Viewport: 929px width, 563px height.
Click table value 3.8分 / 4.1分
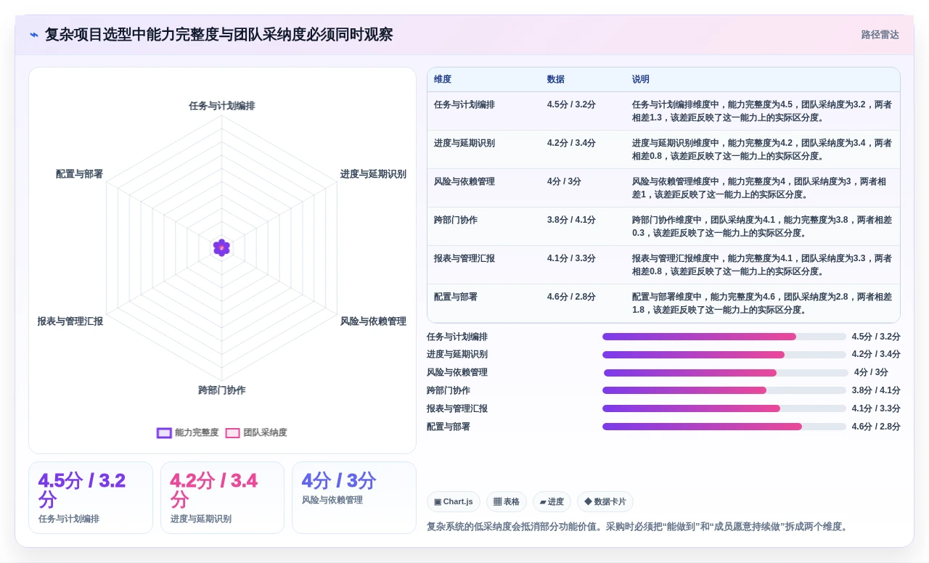coord(571,220)
